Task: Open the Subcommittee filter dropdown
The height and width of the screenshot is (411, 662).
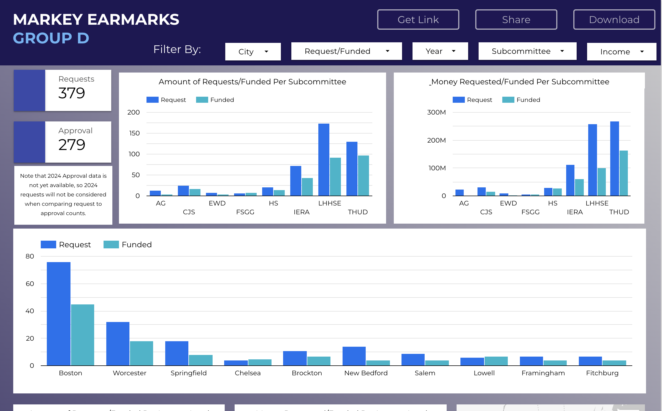Action: tap(527, 51)
